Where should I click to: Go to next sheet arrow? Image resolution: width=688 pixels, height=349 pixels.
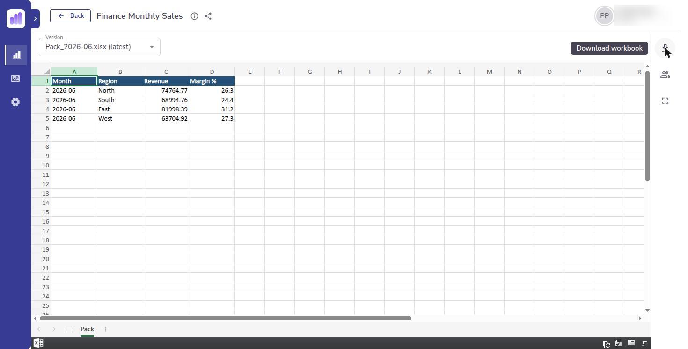54,329
